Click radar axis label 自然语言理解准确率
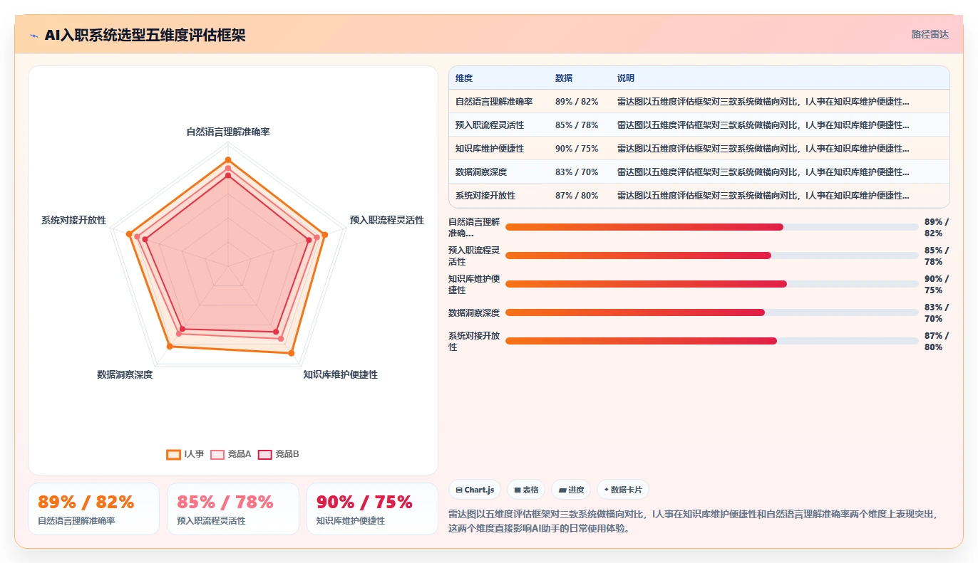The width and height of the screenshot is (978, 563). tap(228, 132)
